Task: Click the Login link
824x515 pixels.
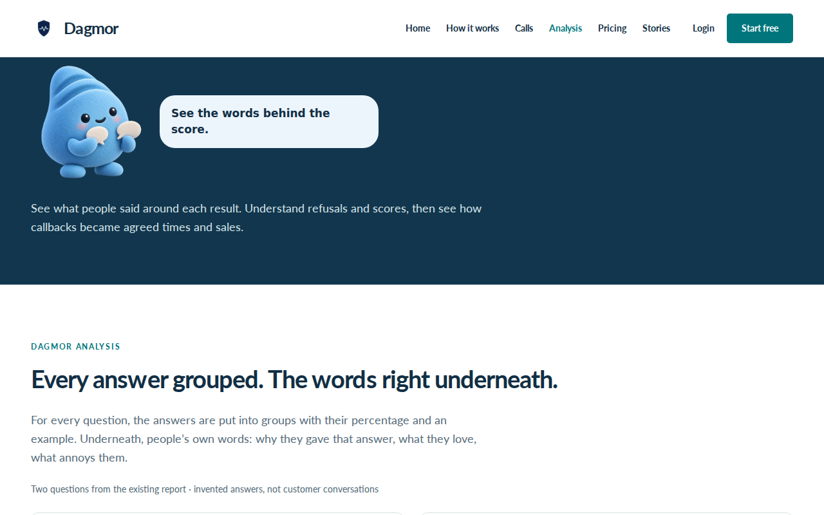Action: pyautogui.click(x=704, y=28)
